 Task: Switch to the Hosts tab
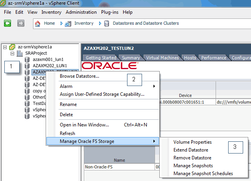(x=190, y=58)
